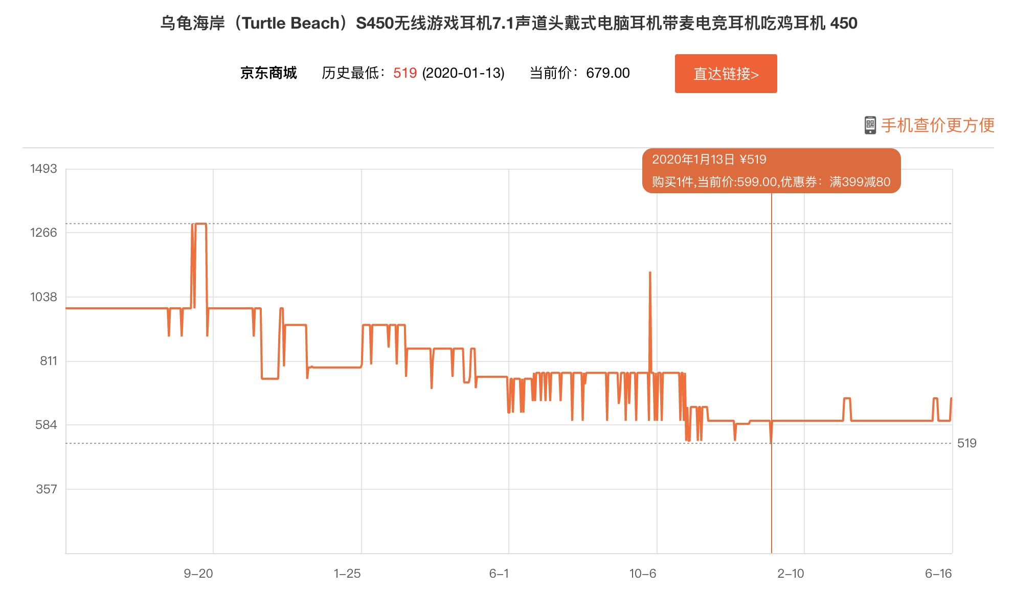Click the 满399减80 coupon text in tooltip
Screen dimensions: 1036x591
(x=860, y=182)
